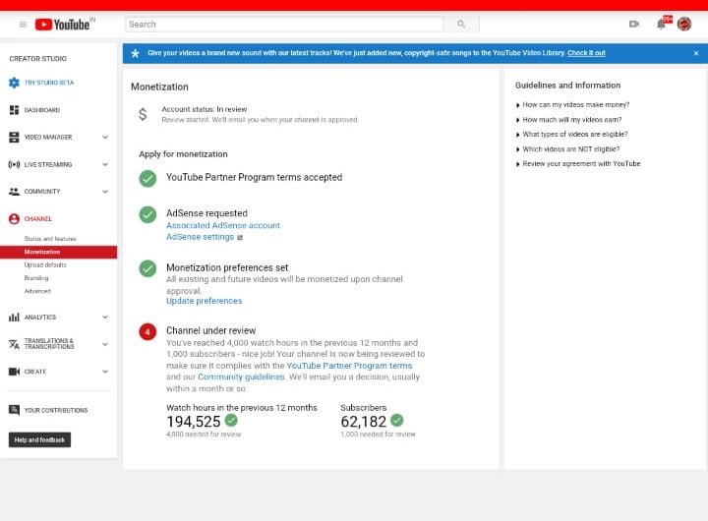The height and width of the screenshot is (521, 708).
Task: Click the Check it out link
Action: pos(586,53)
